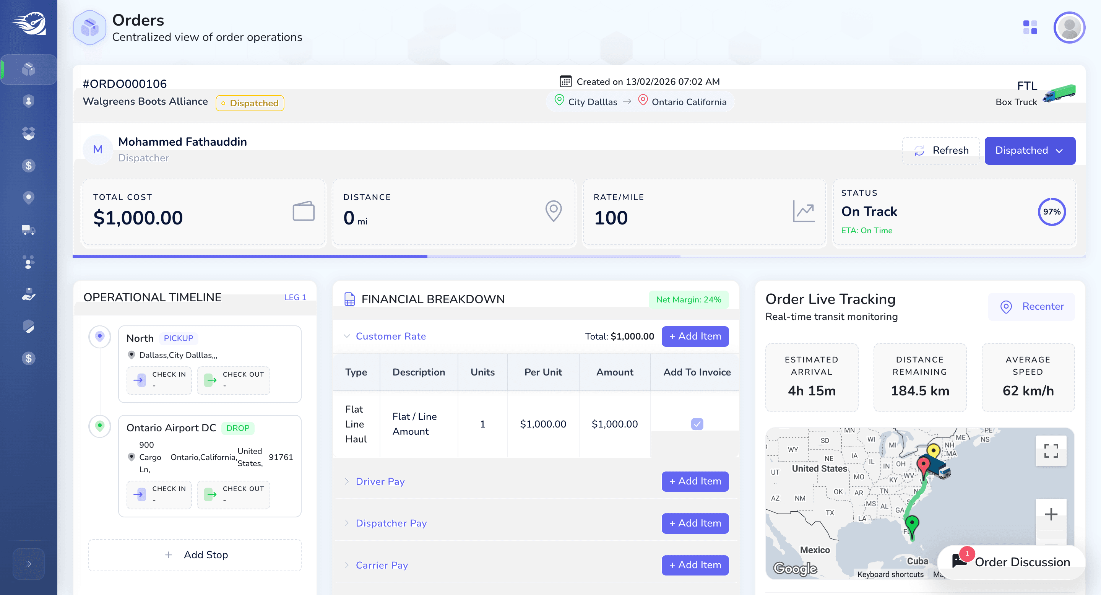Click the Ontario Airport DC drop marker
This screenshot has width=1101, height=595.
click(99, 426)
